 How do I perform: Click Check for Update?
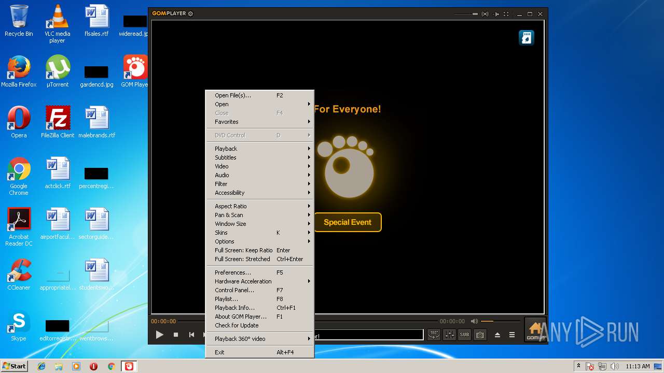(260, 325)
